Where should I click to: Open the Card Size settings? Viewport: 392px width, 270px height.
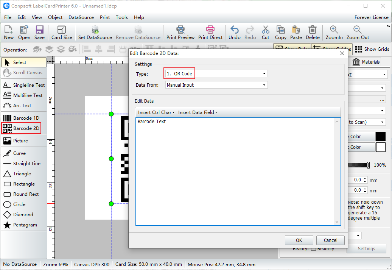(x=62, y=33)
